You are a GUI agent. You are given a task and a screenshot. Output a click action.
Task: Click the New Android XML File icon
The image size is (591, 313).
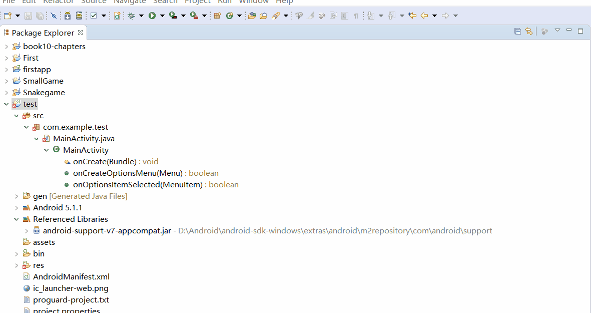(x=117, y=16)
